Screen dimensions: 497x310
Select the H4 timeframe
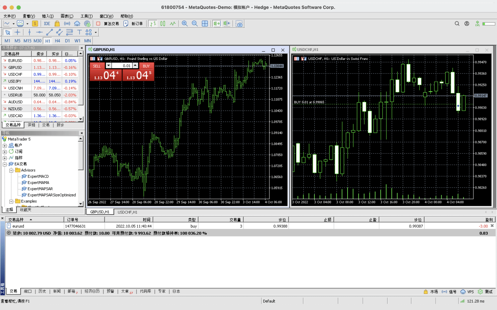coord(57,41)
